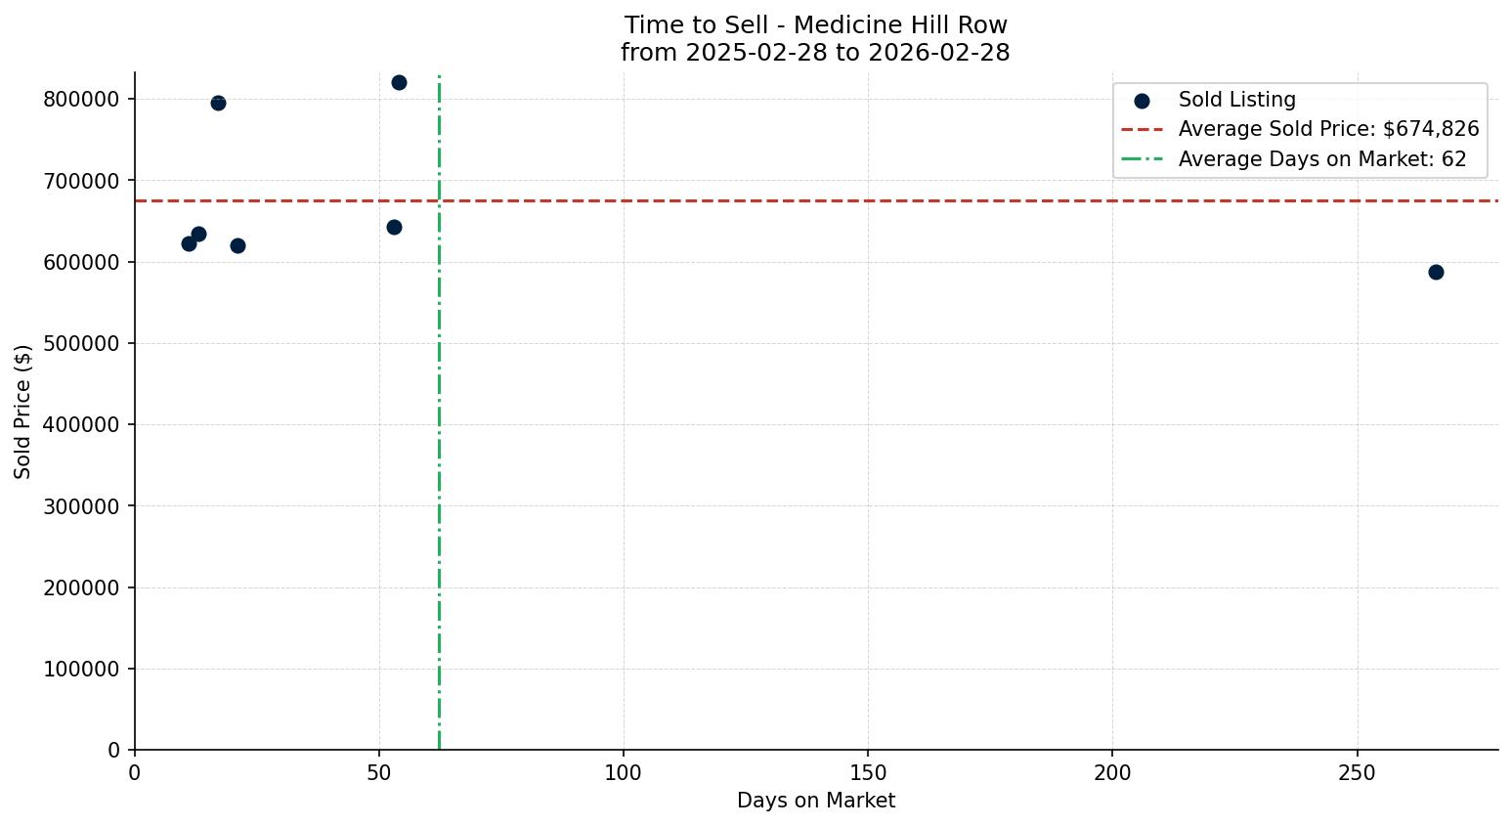
Task: Click the leftmost sold listing data point
Action: coord(189,243)
